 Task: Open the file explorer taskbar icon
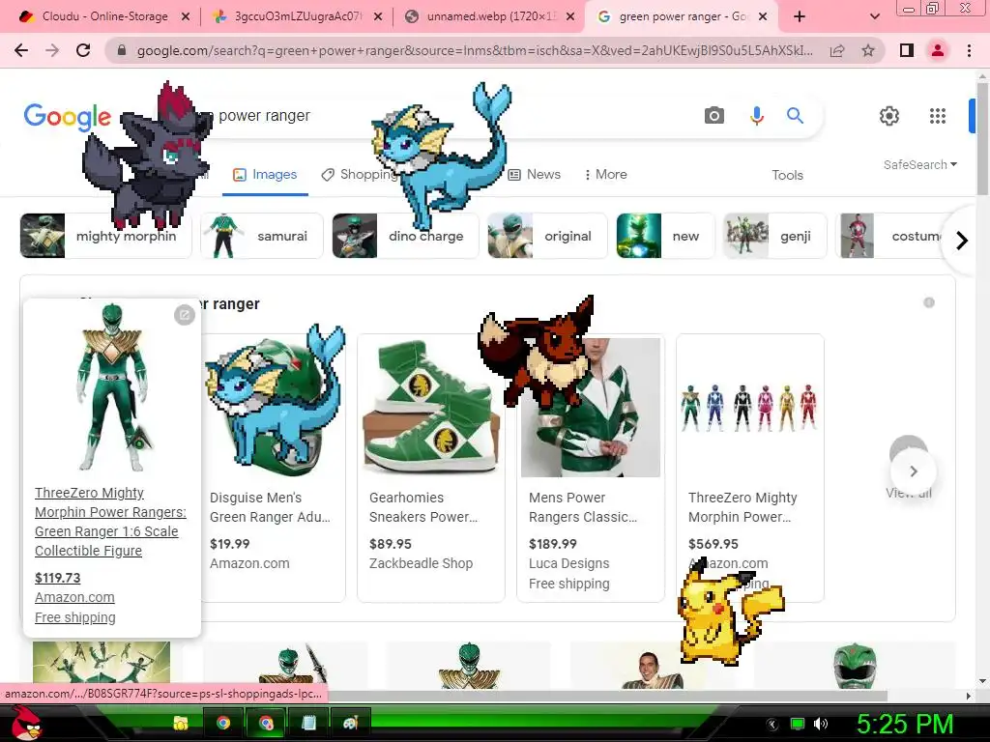pos(181,723)
